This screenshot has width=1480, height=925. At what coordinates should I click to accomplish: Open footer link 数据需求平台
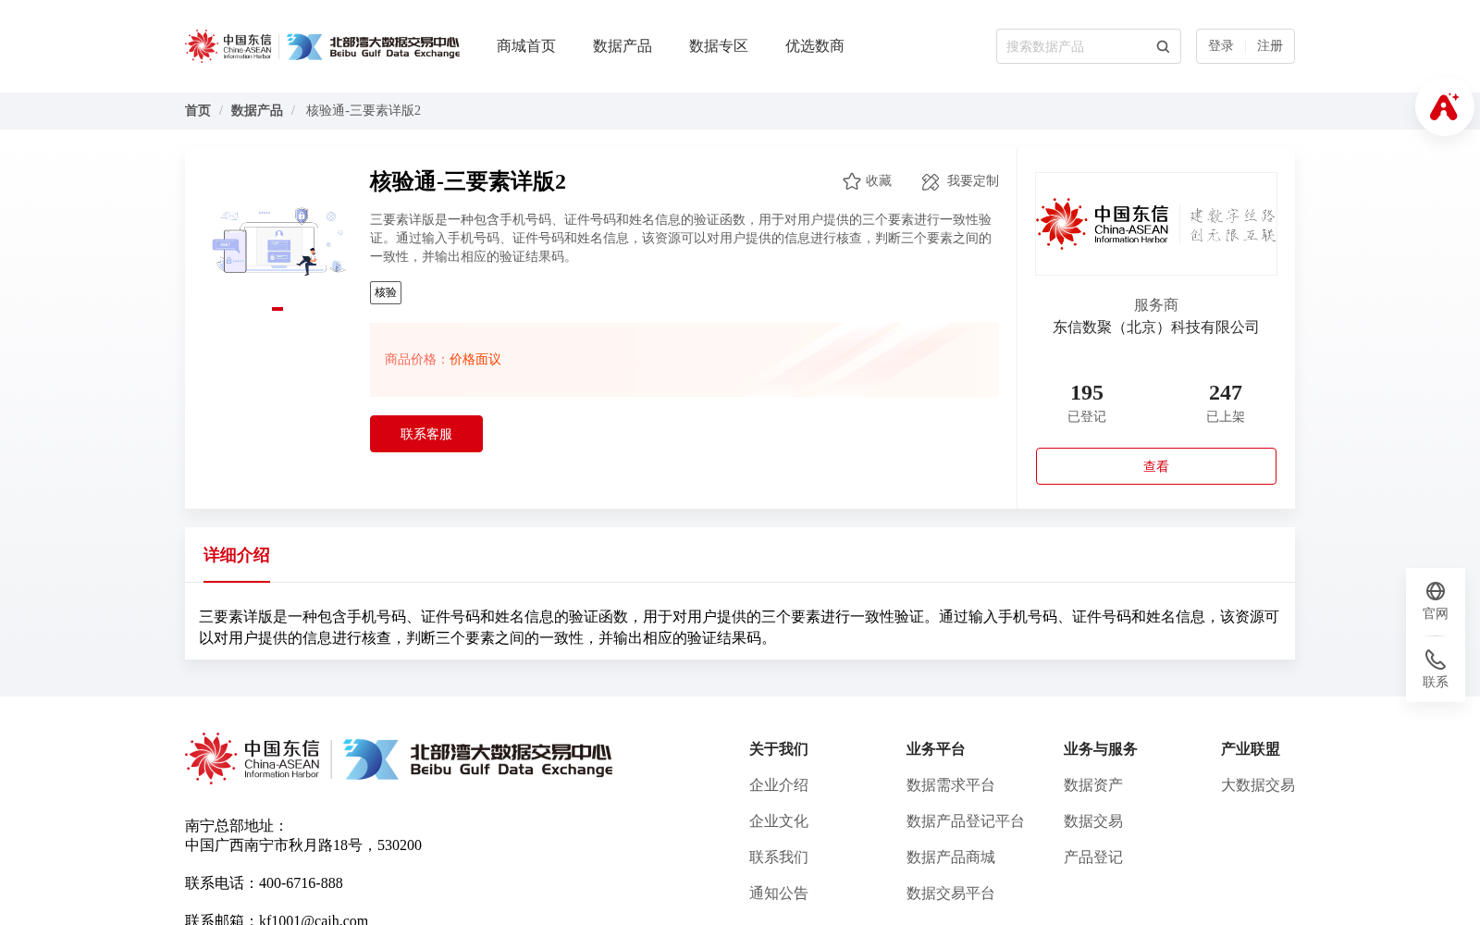(x=951, y=785)
